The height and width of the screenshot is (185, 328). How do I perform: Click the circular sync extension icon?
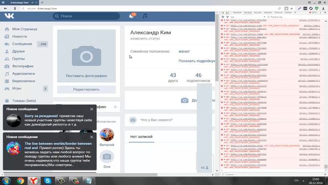click(311, 9)
